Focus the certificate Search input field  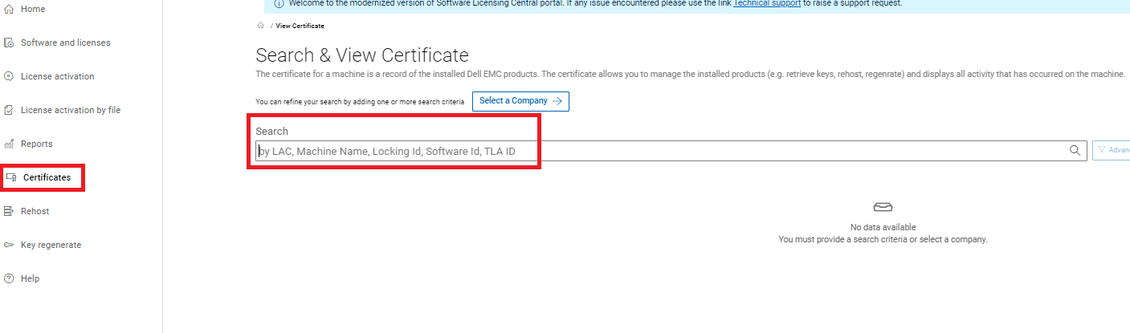point(659,151)
